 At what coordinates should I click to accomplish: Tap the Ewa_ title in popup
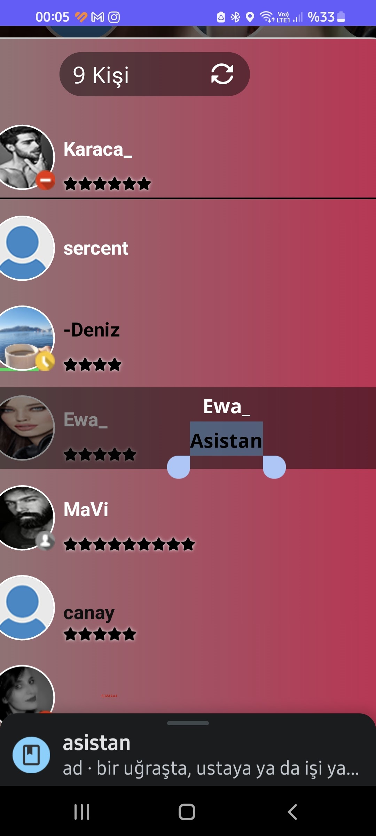pos(227,407)
